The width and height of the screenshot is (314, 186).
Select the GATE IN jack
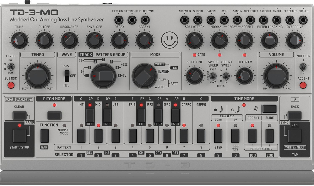pyautogui.click(x=211, y=20)
